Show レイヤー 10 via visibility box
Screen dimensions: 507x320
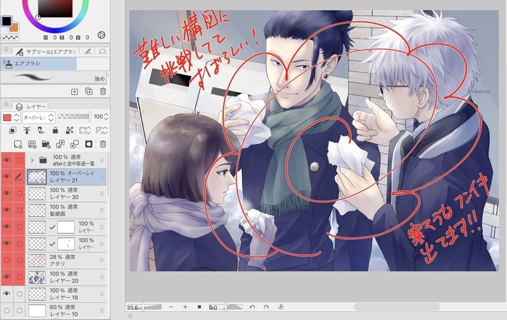pyautogui.click(x=6, y=310)
